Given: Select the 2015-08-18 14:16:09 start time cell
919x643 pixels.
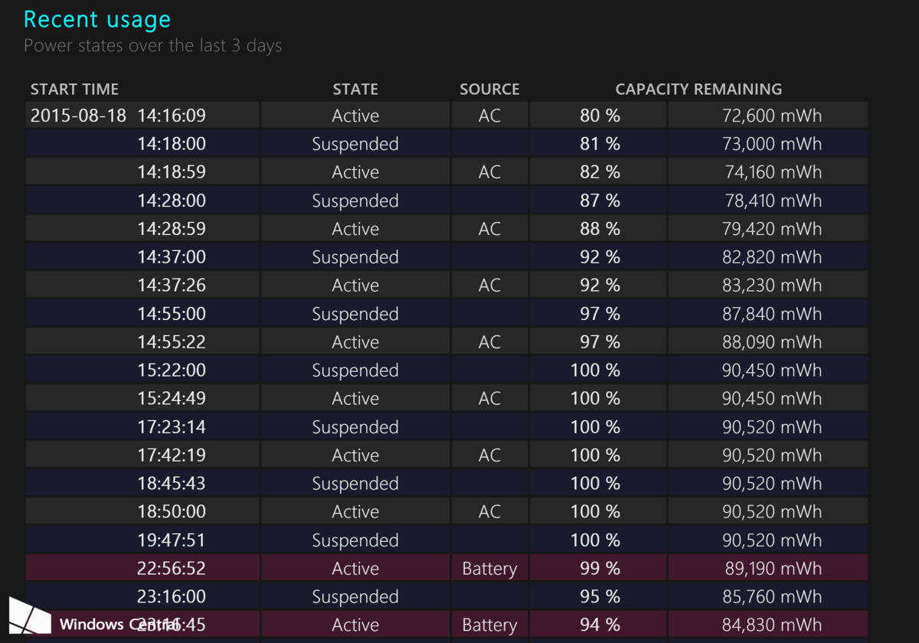Looking at the screenshot, I should [118, 116].
